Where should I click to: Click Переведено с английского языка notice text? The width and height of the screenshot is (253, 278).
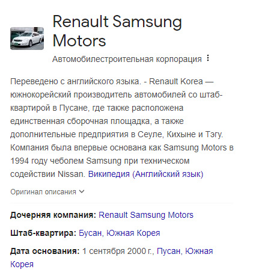tap(76, 81)
